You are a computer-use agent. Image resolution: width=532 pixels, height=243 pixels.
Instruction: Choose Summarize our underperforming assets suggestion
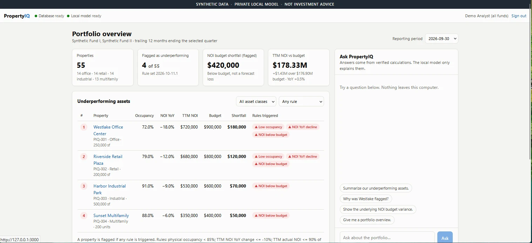[x=376, y=188]
